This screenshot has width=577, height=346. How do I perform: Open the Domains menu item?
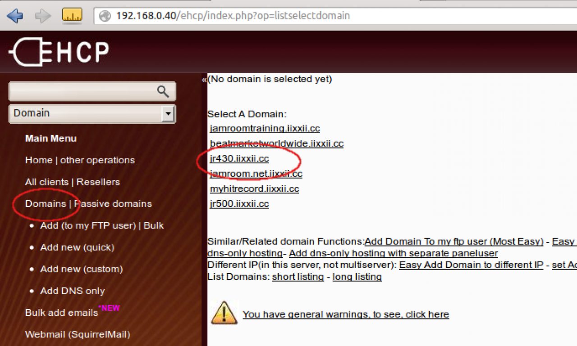tap(46, 204)
